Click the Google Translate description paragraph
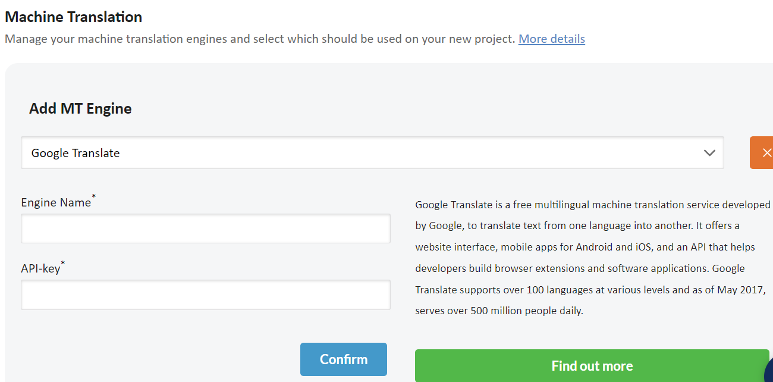Viewport: 773px width, 382px height. click(593, 258)
